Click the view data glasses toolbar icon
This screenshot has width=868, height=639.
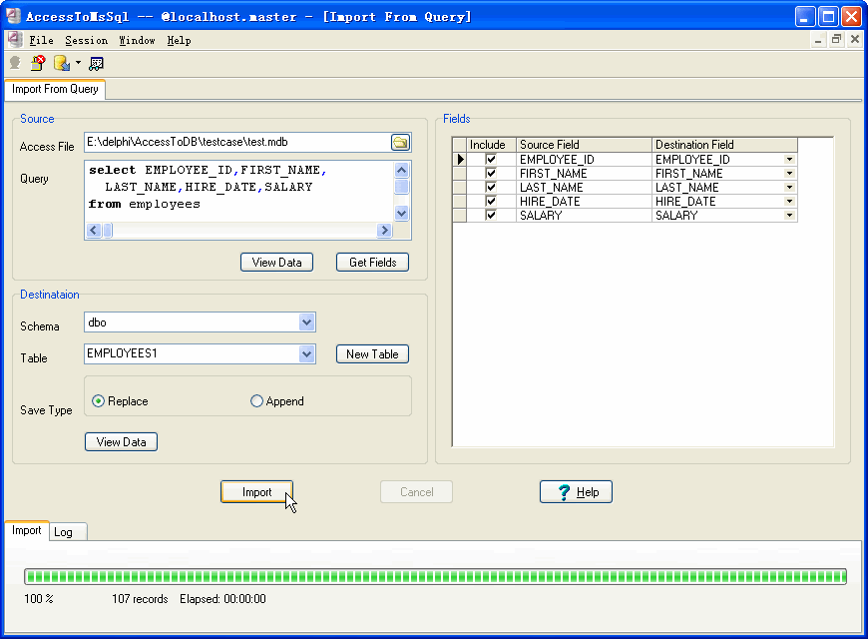pos(97,63)
